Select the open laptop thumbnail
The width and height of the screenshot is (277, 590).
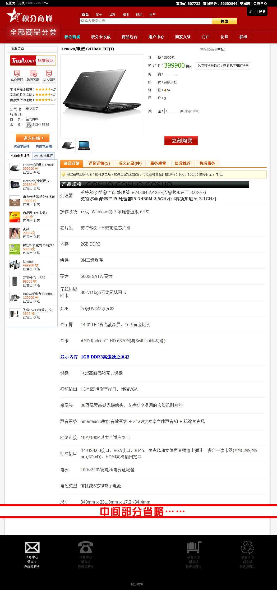click(84, 146)
